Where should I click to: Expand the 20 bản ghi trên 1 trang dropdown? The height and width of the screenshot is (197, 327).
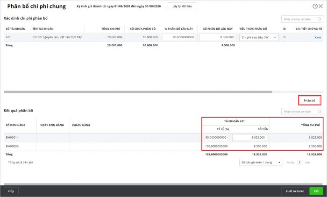click(261, 162)
